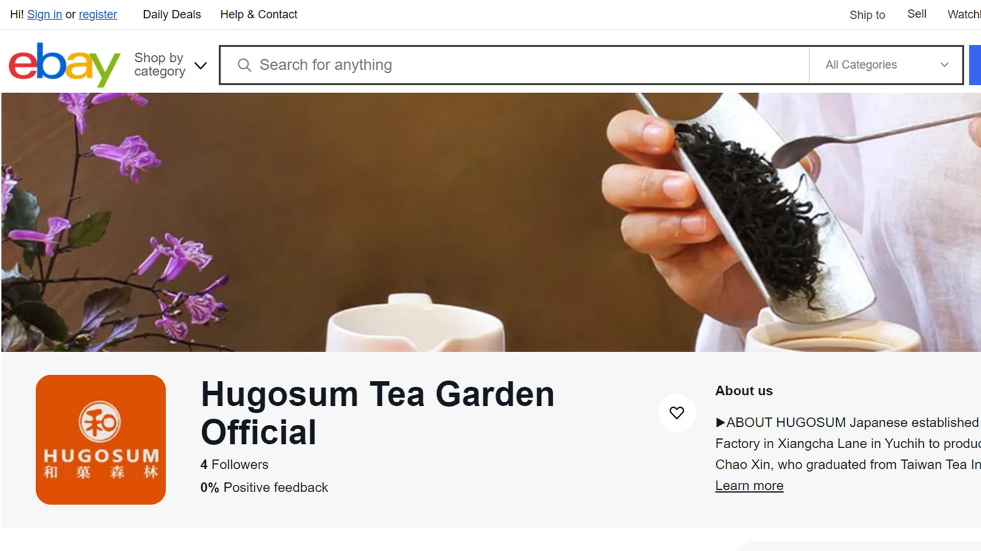
Task: Click the blue Search button edge
Action: pos(975,65)
